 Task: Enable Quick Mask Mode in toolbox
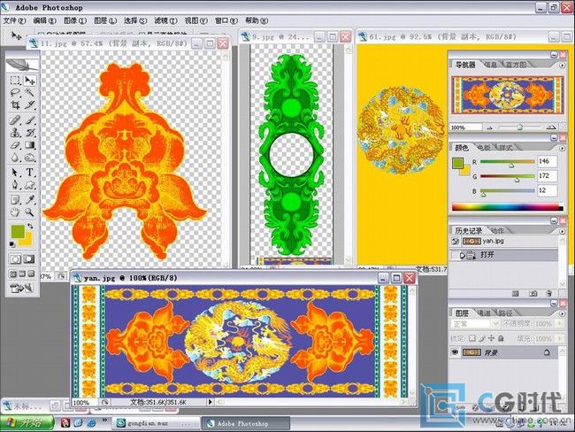point(29,259)
